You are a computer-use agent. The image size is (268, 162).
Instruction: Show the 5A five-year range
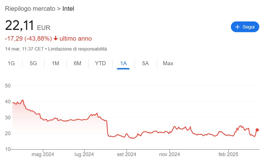[x=145, y=63]
